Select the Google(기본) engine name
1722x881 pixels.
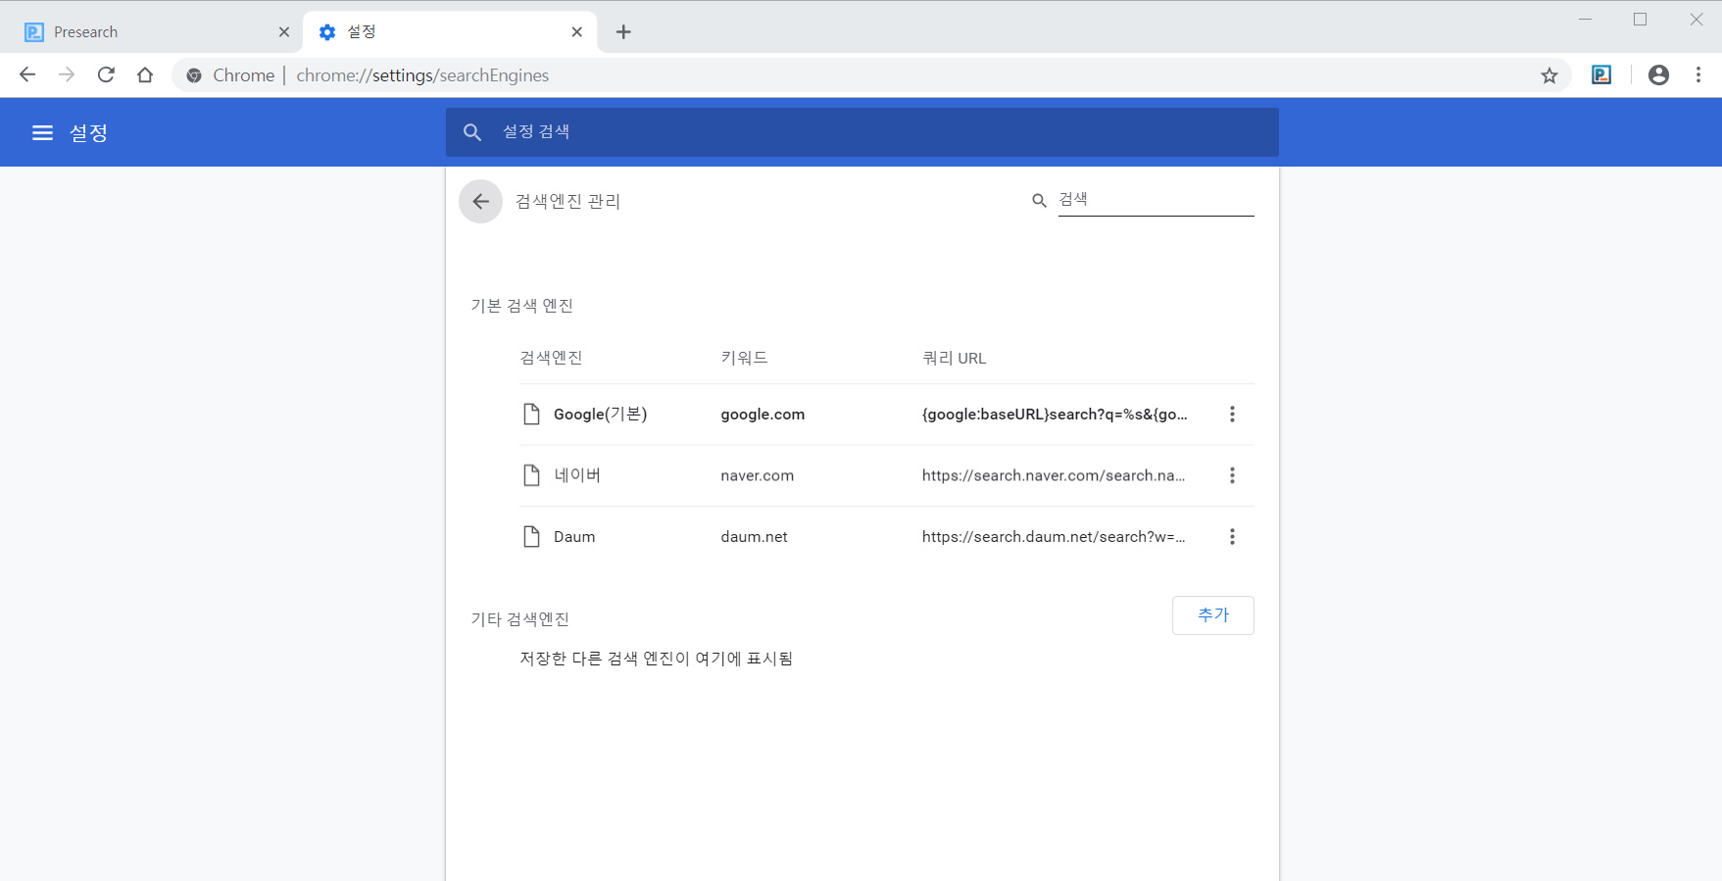click(x=601, y=415)
